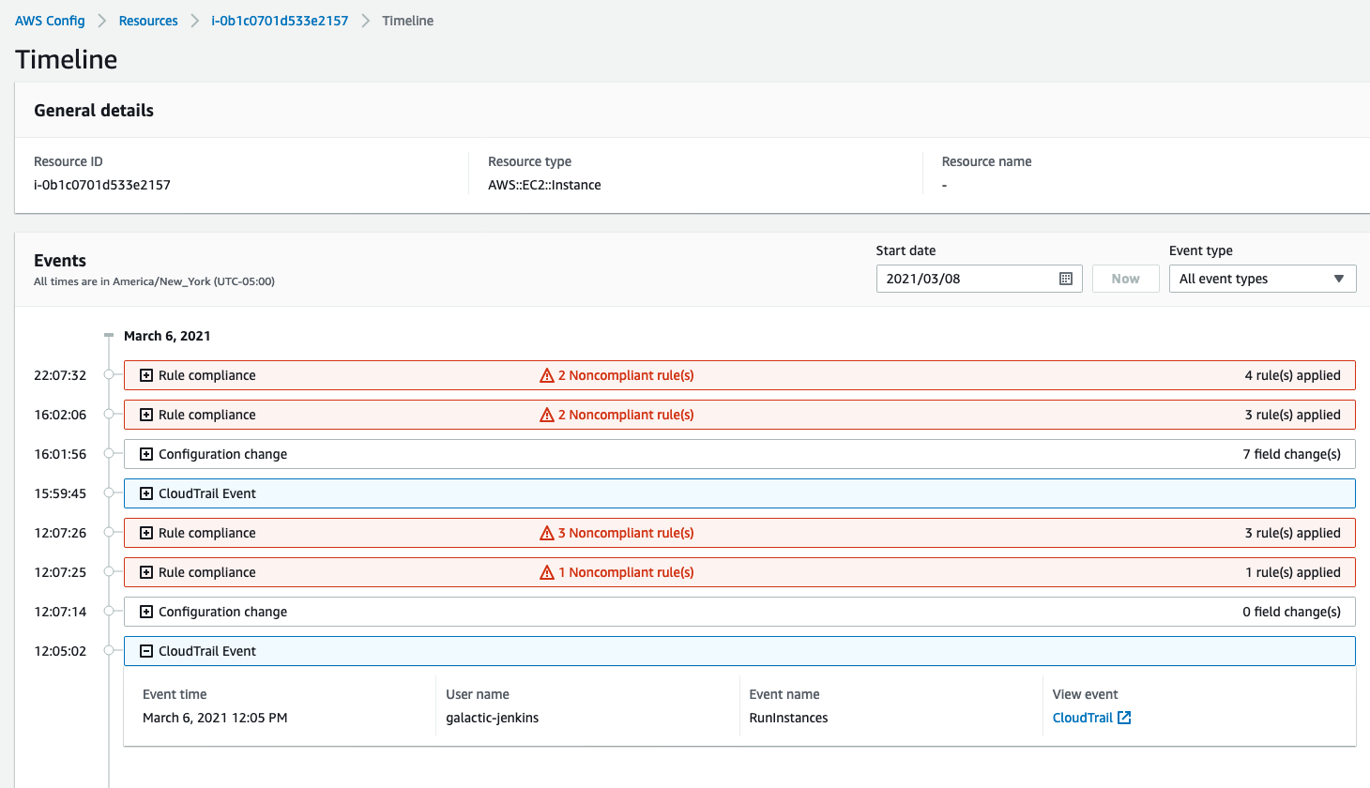Click the timestamp 15:59:45
The width and height of the screenshot is (1370, 788).
(60, 493)
